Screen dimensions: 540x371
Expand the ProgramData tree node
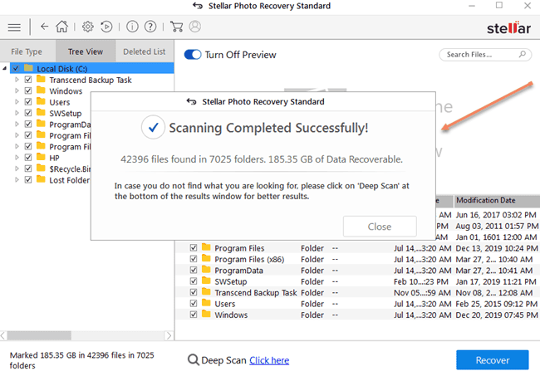tap(17, 124)
